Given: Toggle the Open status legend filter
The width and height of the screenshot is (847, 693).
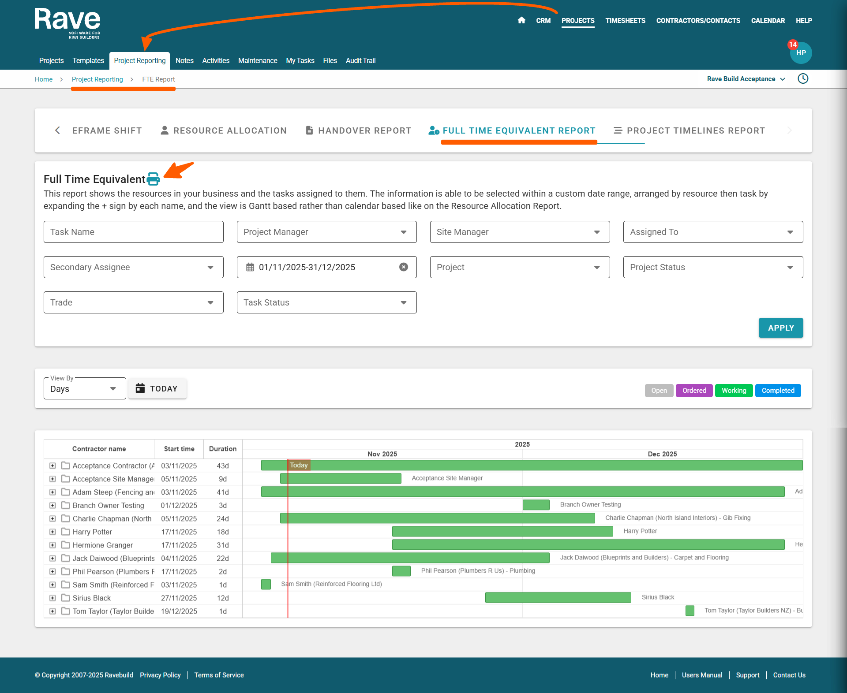Looking at the screenshot, I should (x=659, y=391).
